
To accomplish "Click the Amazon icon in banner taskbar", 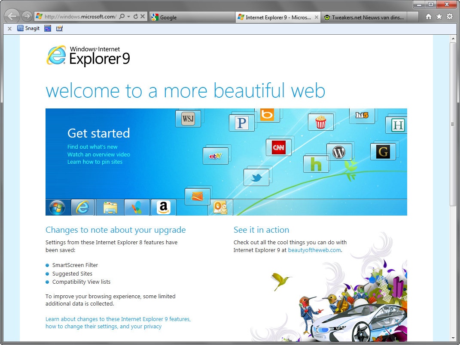I will pyautogui.click(x=163, y=207).
